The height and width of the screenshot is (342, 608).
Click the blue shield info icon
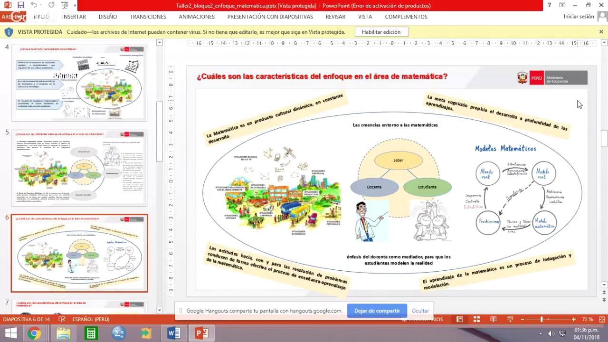[9, 32]
